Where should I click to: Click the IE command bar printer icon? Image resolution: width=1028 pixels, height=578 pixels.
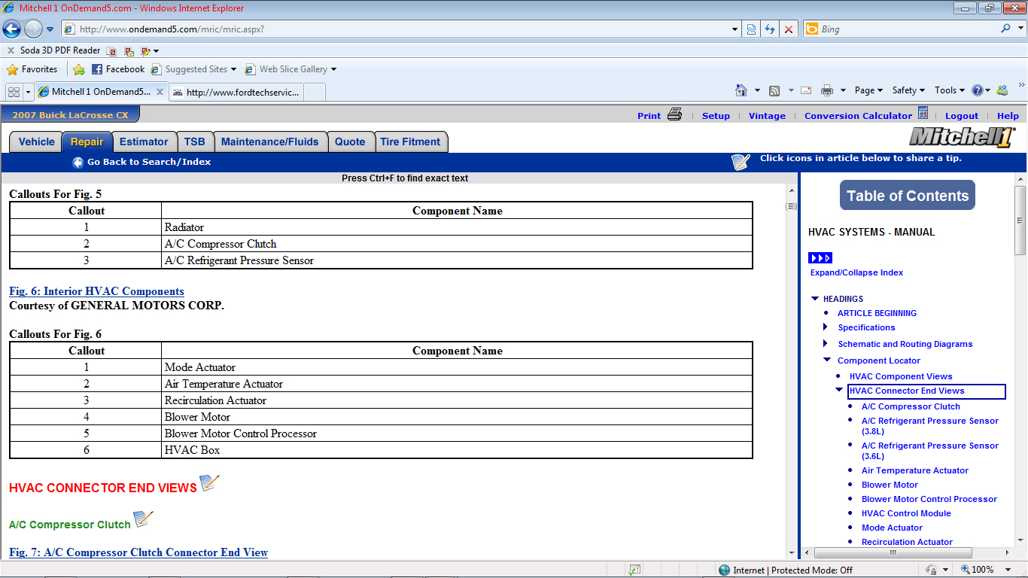click(827, 90)
